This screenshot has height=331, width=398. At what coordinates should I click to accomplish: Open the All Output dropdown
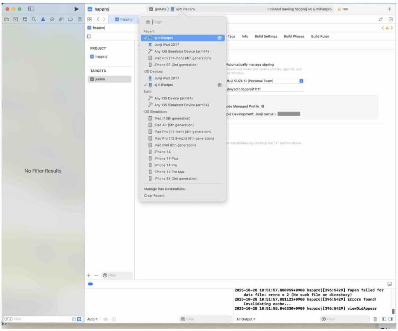[x=246, y=319]
